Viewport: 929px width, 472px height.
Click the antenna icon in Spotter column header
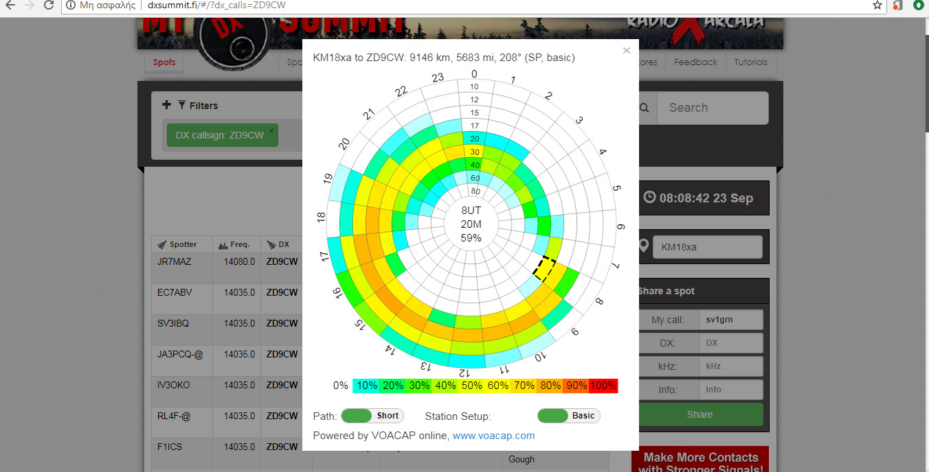pyautogui.click(x=161, y=244)
